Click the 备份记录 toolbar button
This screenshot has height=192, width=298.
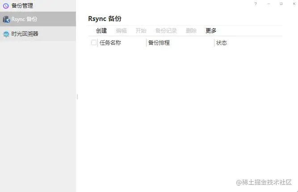(166, 30)
